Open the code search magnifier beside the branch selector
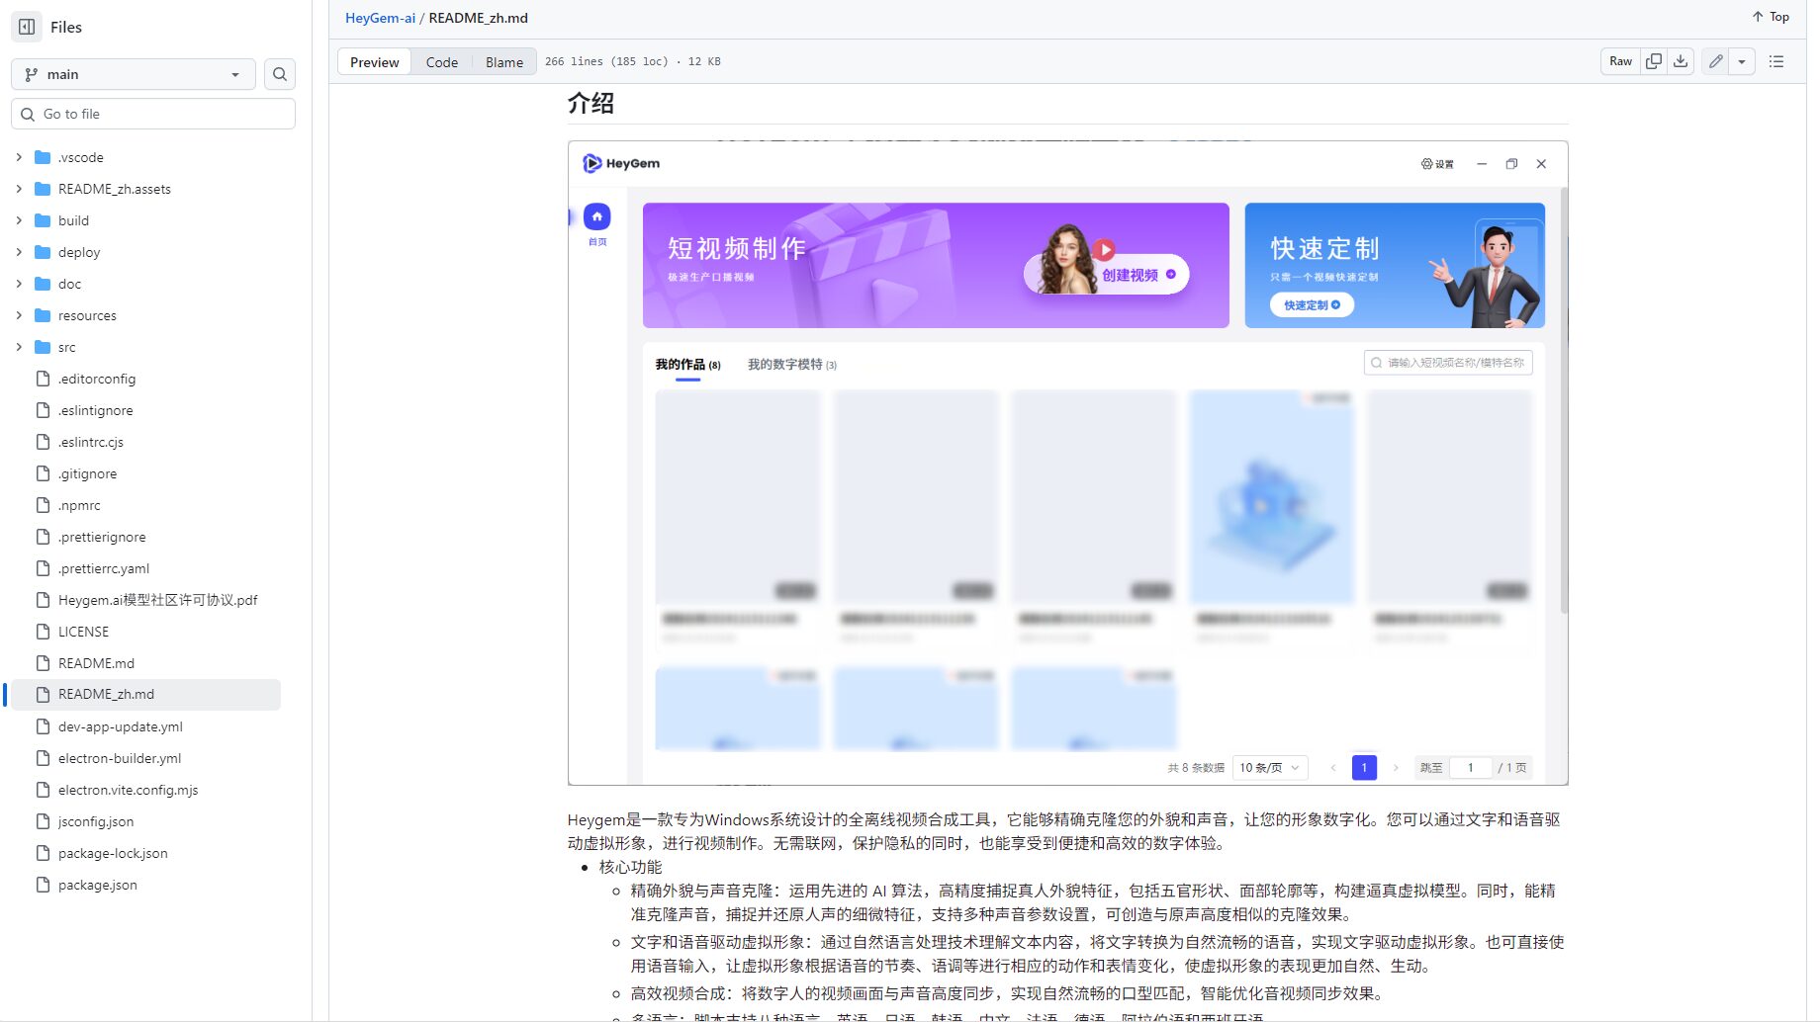 280,74
